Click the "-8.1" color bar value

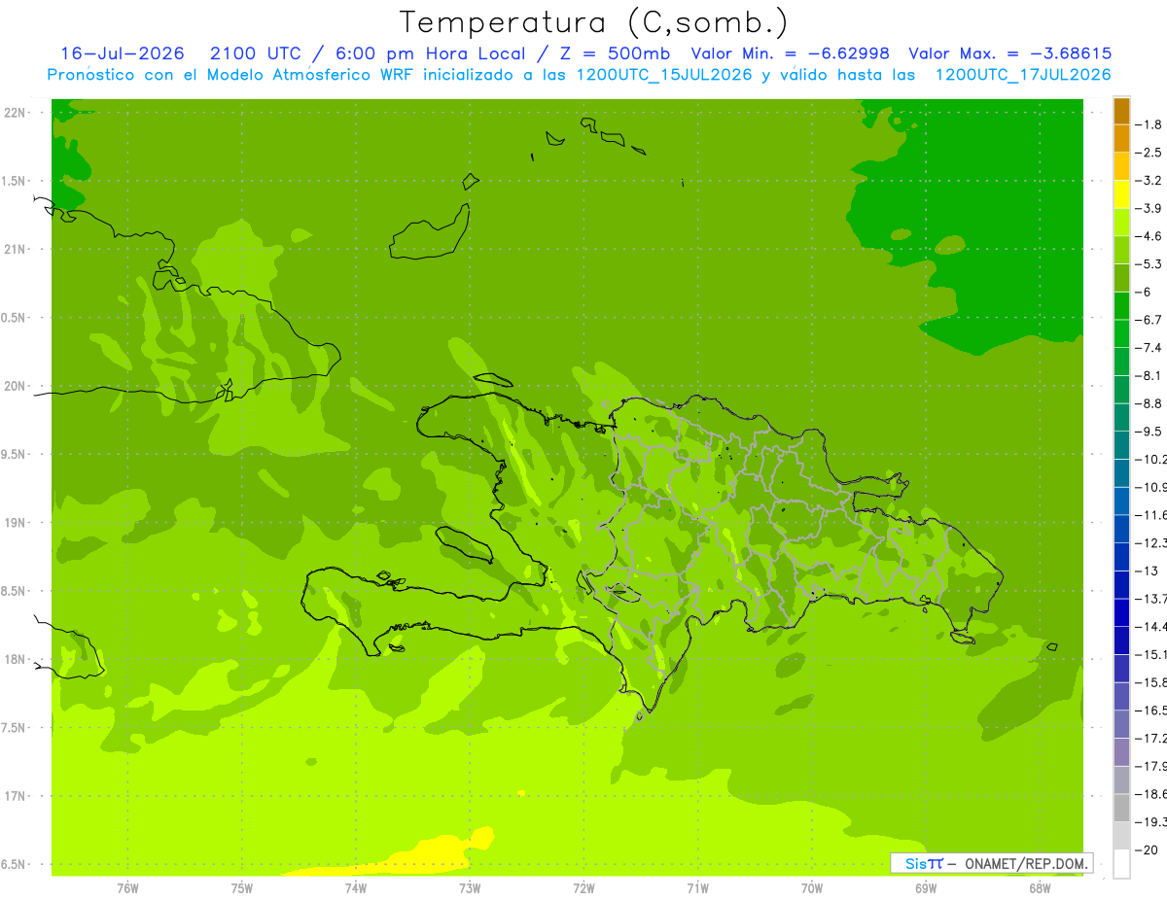pyautogui.click(x=1150, y=376)
